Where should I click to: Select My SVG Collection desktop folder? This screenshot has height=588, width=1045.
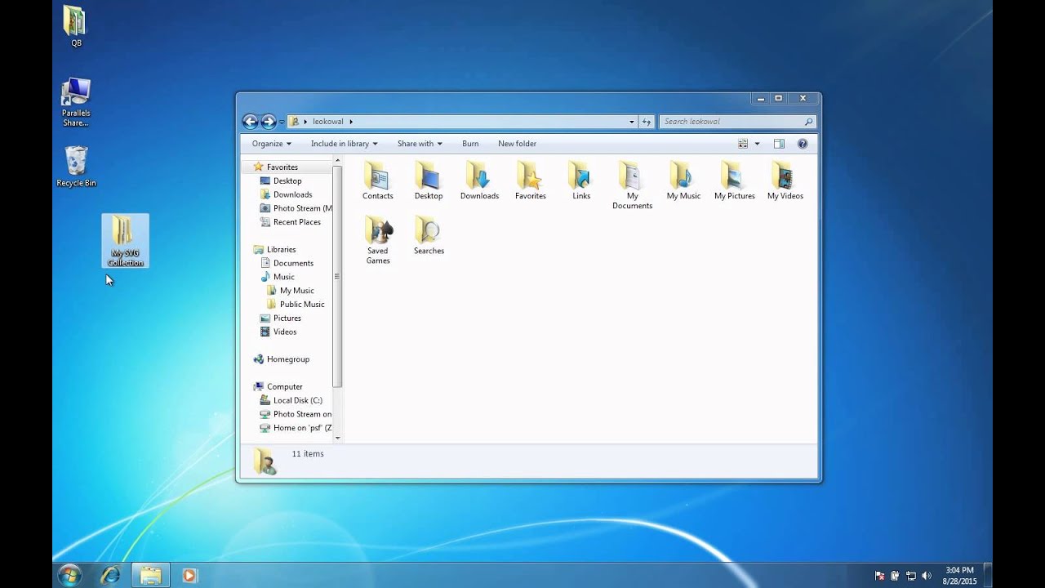tap(126, 241)
